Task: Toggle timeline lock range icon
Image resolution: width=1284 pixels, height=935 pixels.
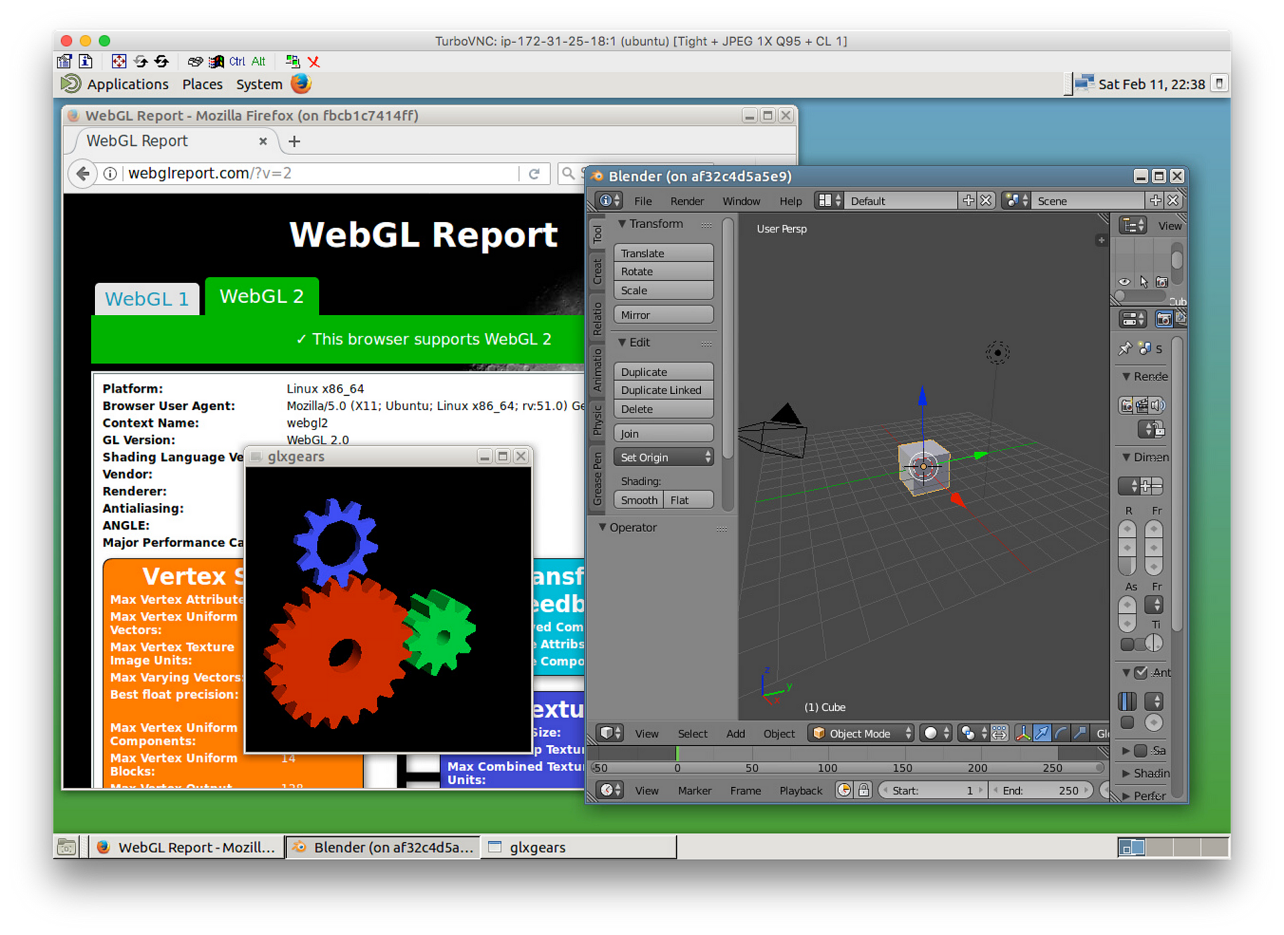Action: click(x=863, y=791)
